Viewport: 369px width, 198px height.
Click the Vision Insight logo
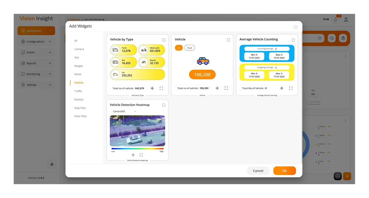[x=36, y=18]
